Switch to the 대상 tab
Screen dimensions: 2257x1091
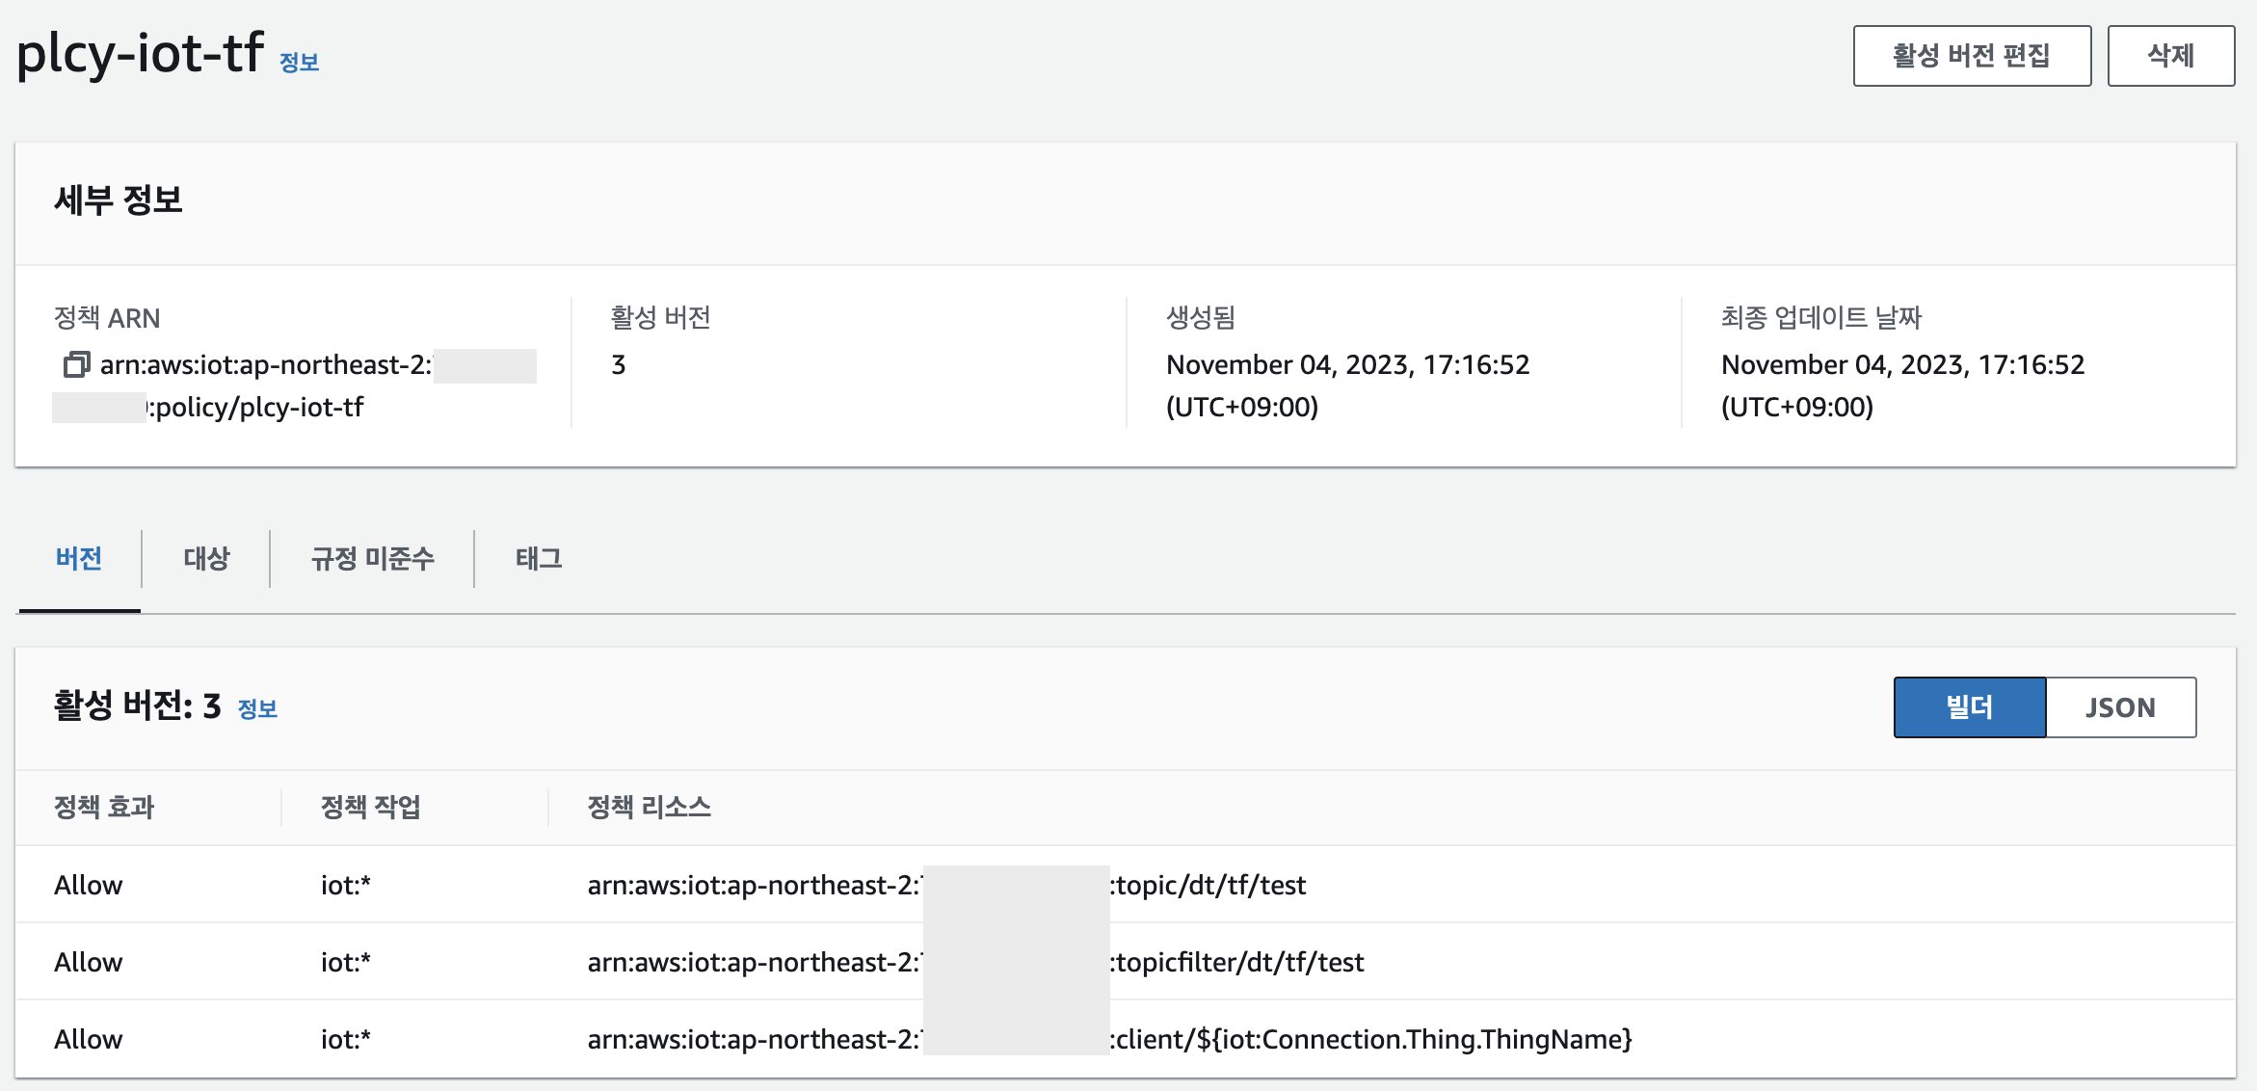[206, 559]
